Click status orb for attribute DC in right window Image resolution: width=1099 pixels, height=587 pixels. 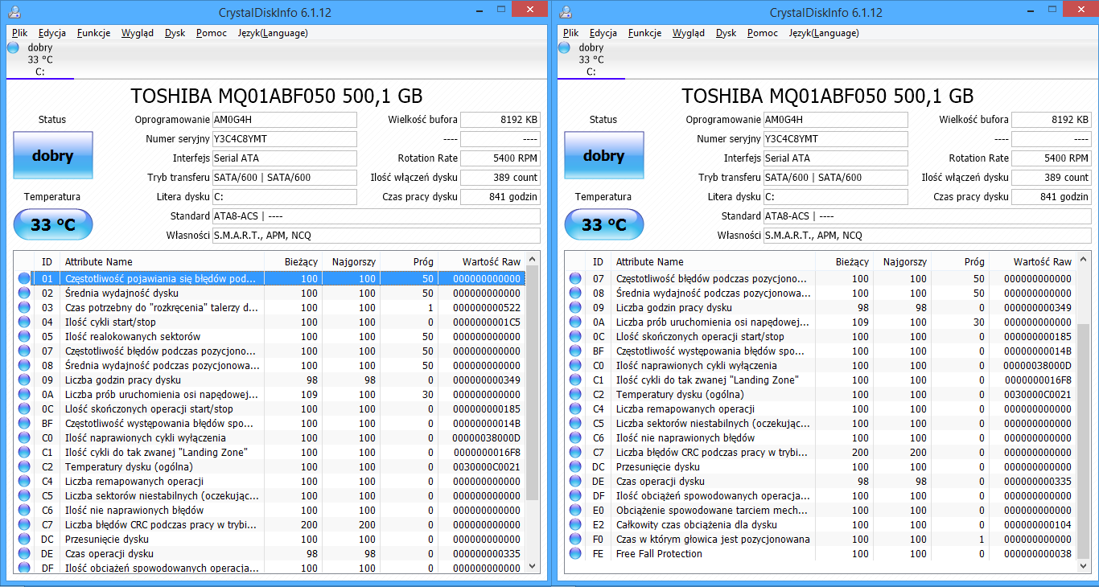[575, 467]
